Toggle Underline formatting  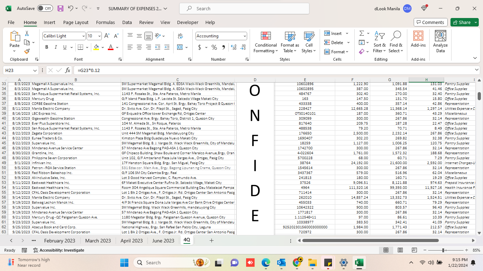pos(65,47)
